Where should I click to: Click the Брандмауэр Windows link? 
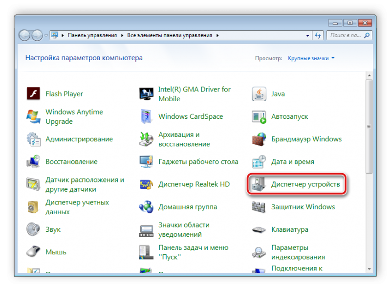pos(306,139)
